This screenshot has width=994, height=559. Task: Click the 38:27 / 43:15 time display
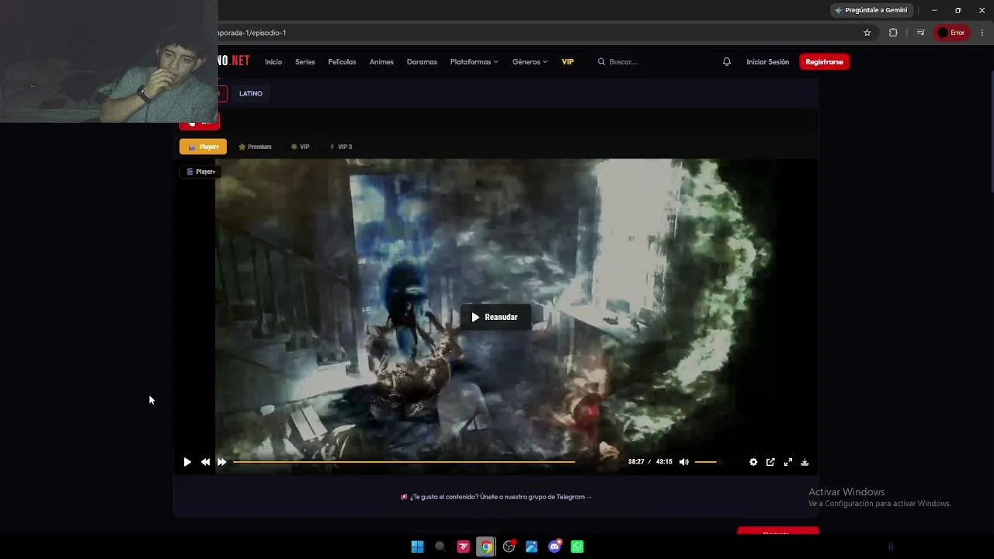click(650, 462)
